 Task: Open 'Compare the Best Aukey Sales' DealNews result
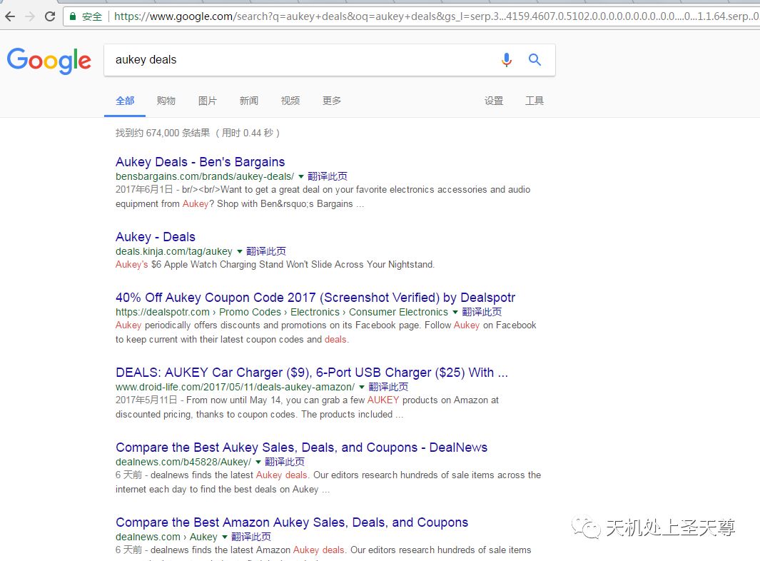pos(301,448)
